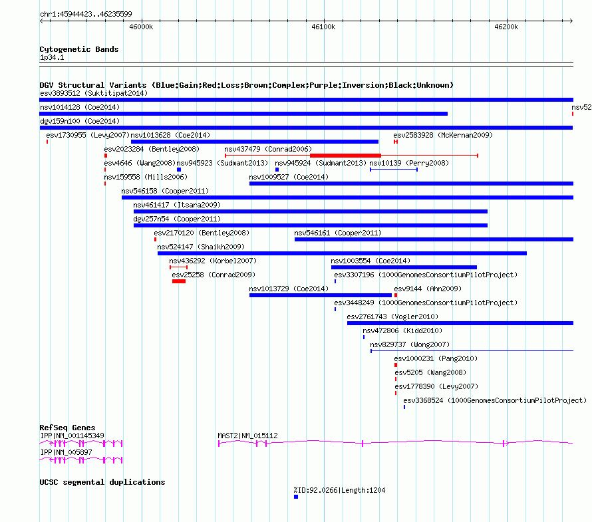
Task: Click the nsv546161 (Cooper2011) variant label
Action: [338, 233]
